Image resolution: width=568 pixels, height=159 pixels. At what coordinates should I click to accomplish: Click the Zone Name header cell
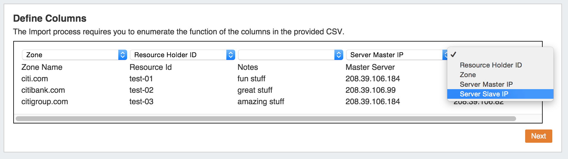point(42,67)
